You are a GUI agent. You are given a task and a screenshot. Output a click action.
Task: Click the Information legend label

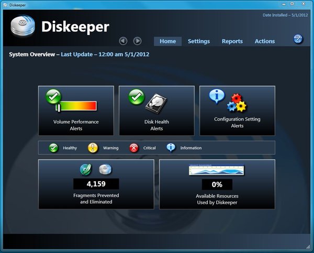[191, 148]
